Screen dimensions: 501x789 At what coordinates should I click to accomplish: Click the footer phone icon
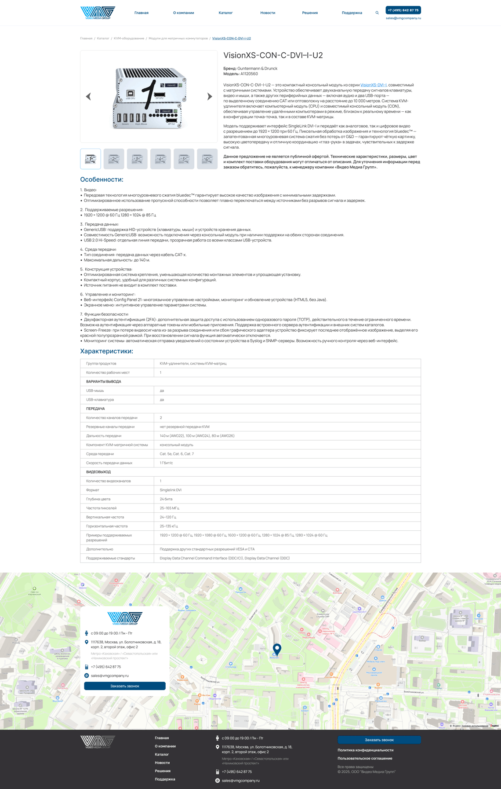(x=218, y=772)
